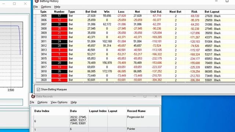Screen dimensions: 235x132
Task: Click the Next Bet column header
Action: click(176, 12)
